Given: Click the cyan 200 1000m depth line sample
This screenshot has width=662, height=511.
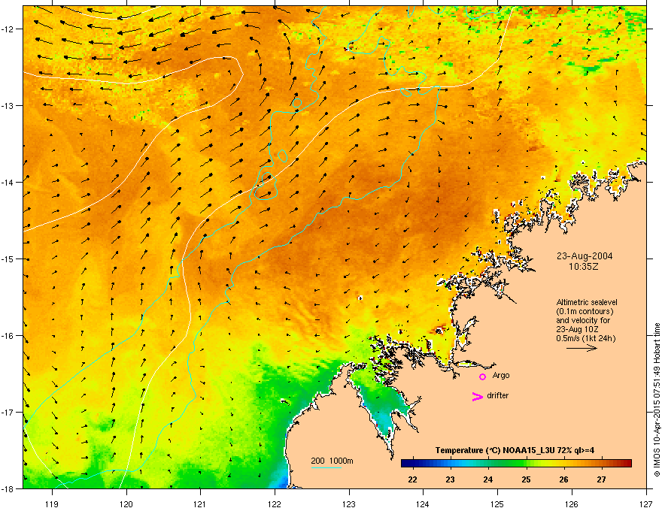Looking at the screenshot, I should click(x=326, y=467).
